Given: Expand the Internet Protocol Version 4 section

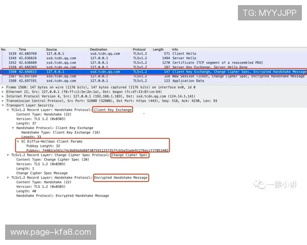Looking at the screenshot, I should click(4, 96).
